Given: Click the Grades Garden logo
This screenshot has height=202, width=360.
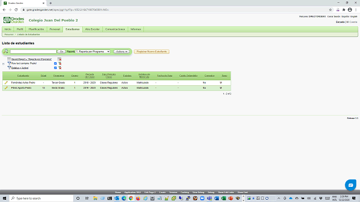Looking at the screenshot, I should [13, 20].
